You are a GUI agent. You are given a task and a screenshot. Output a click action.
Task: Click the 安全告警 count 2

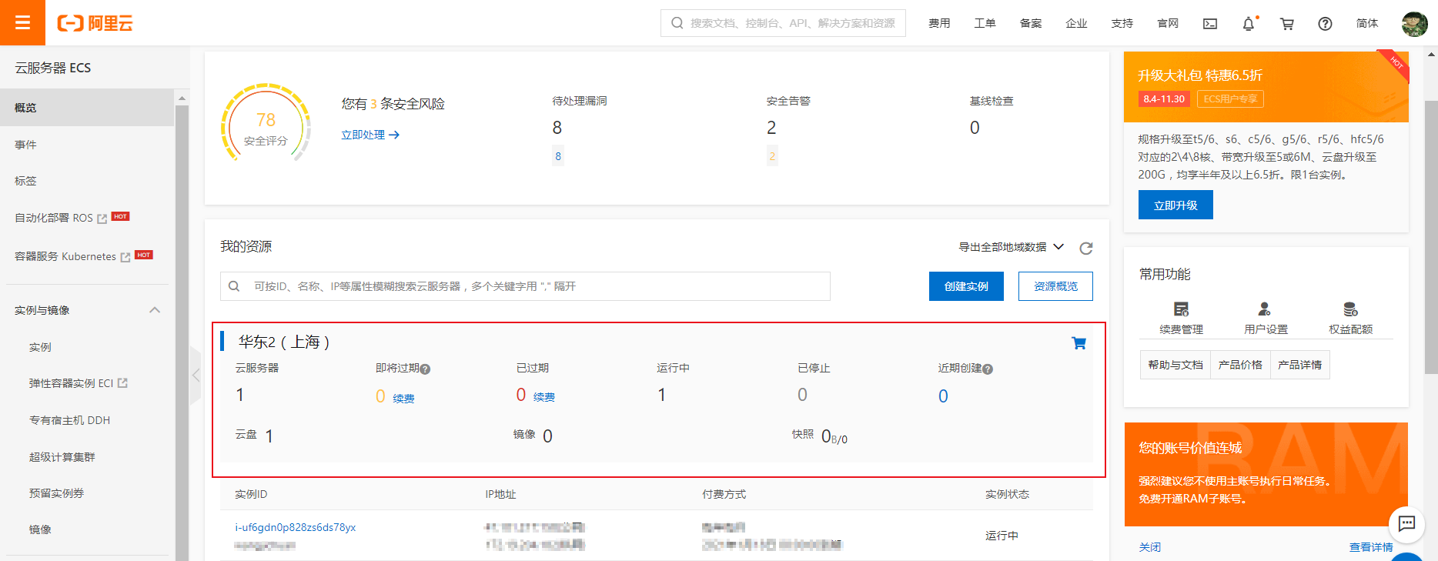click(x=771, y=128)
